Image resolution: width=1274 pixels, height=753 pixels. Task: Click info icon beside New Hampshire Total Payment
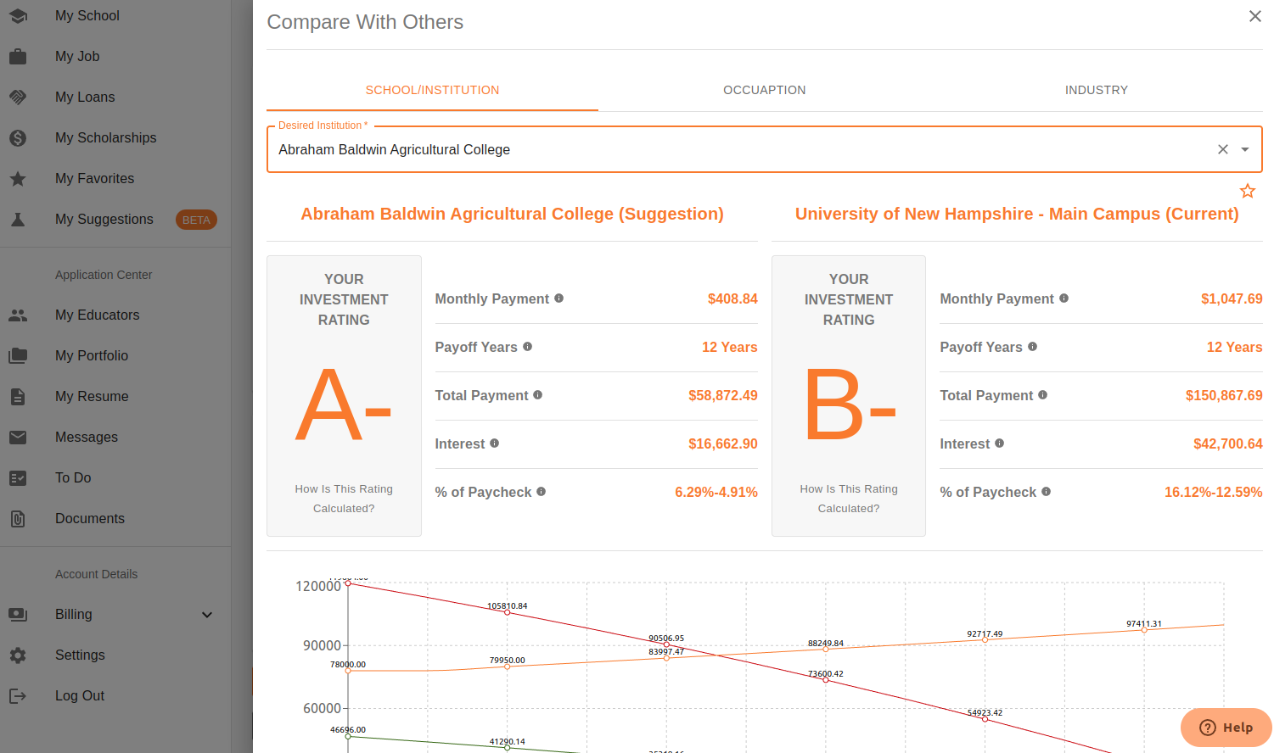point(1043,395)
